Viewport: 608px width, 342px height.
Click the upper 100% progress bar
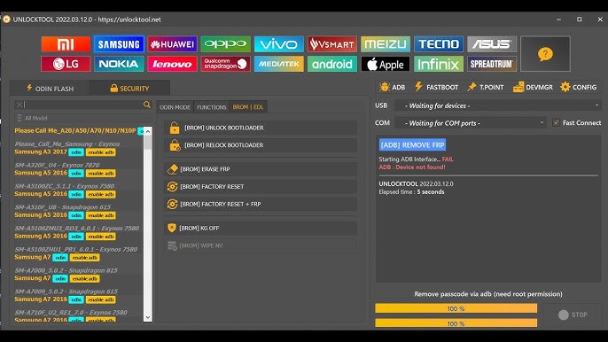pos(456,308)
